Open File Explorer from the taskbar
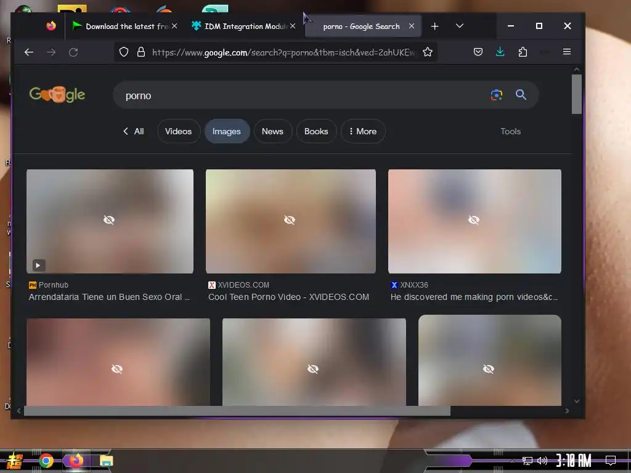The width and height of the screenshot is (631, 473). 106,461
